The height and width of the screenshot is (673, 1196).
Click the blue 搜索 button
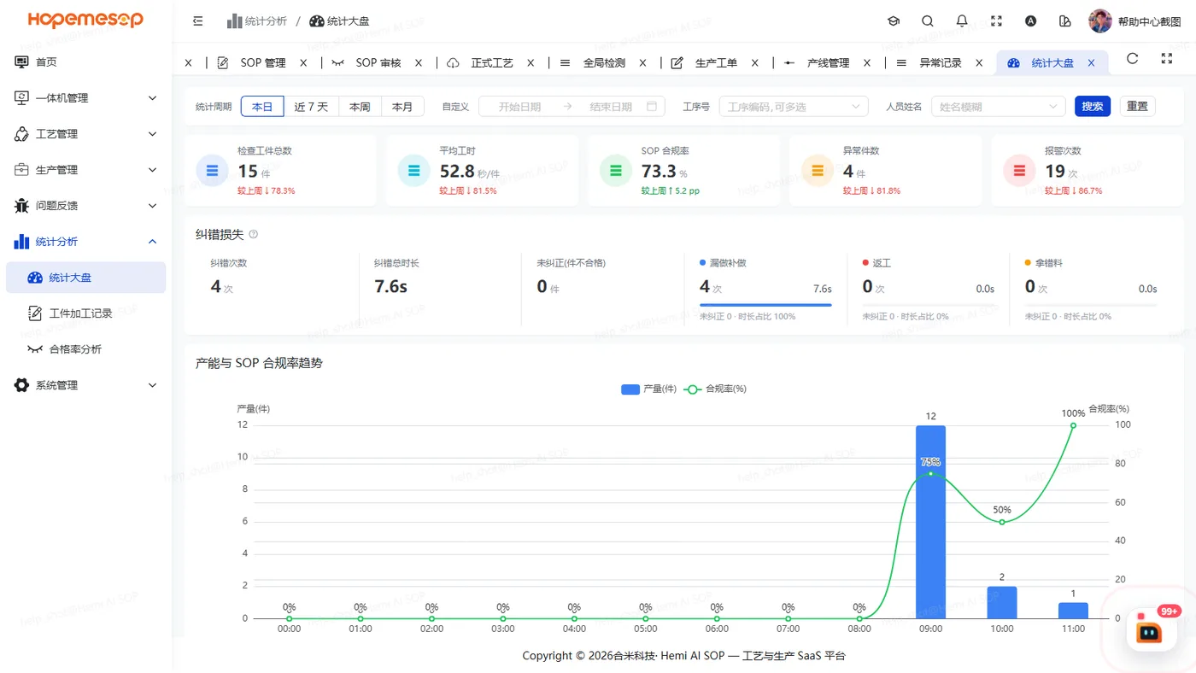[1093, 106]
